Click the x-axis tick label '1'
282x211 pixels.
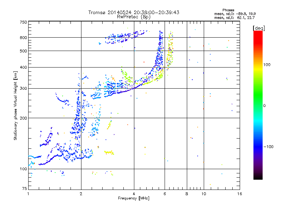(x=28, y=194)
